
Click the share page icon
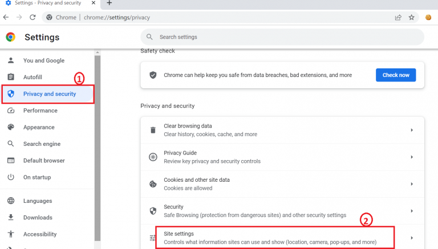[398, 17]
